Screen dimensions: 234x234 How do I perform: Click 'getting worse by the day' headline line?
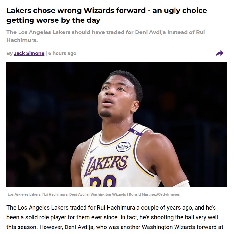(x=53, y=20)
